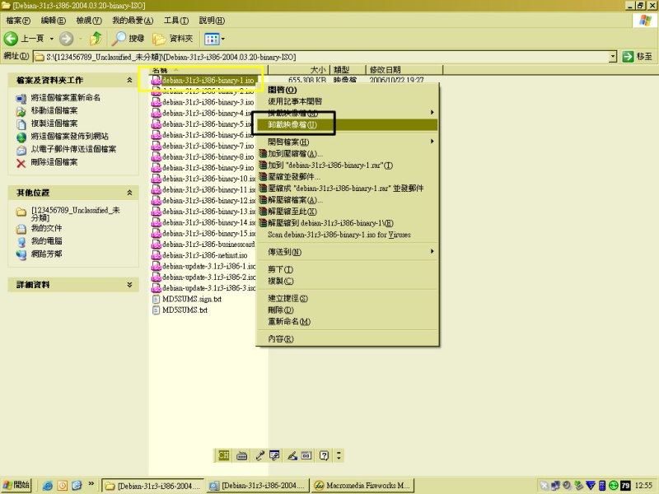
Task: Select file debian-31r3-i386-binary-7.iso
Action: (208, 146)
